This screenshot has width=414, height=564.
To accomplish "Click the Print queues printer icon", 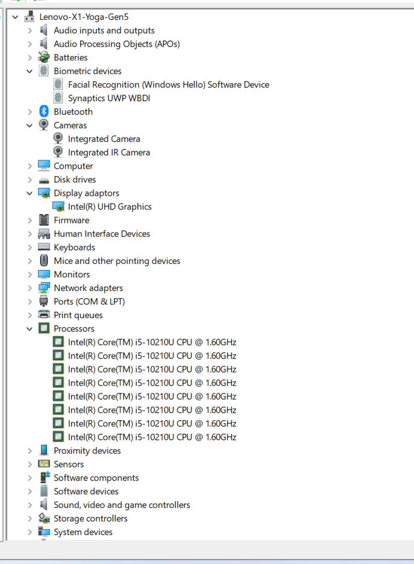I will [x=44, y=315].
